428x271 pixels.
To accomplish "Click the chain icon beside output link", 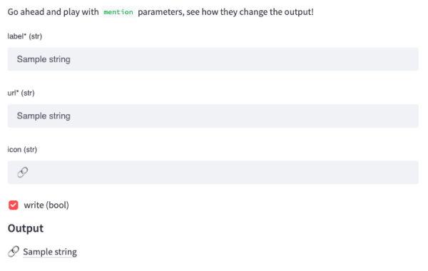I will [14, 251].
